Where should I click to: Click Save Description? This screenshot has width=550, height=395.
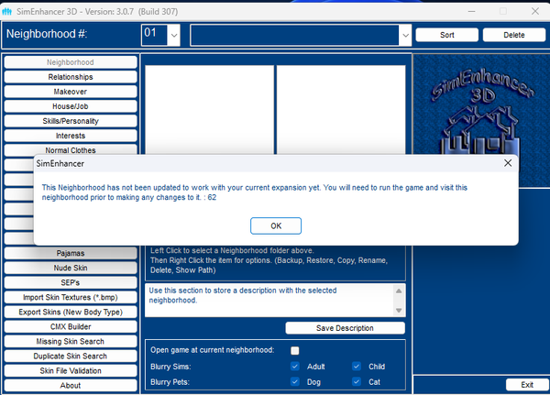346,328
